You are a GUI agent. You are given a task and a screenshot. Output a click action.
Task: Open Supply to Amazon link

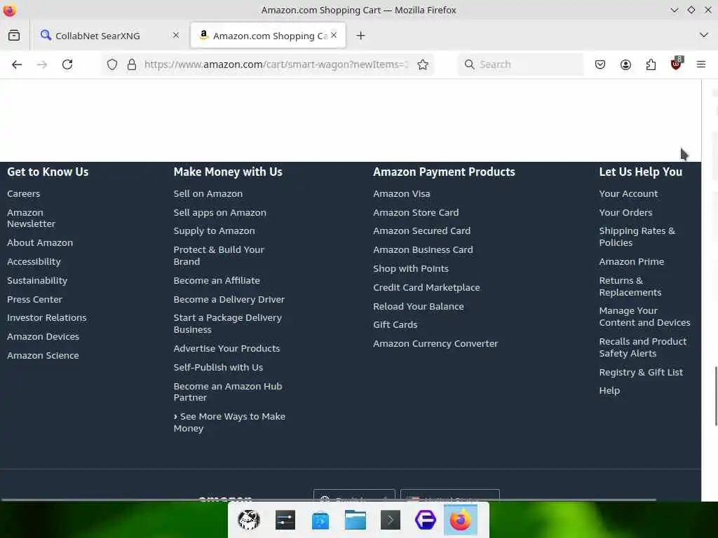(215, 231)
